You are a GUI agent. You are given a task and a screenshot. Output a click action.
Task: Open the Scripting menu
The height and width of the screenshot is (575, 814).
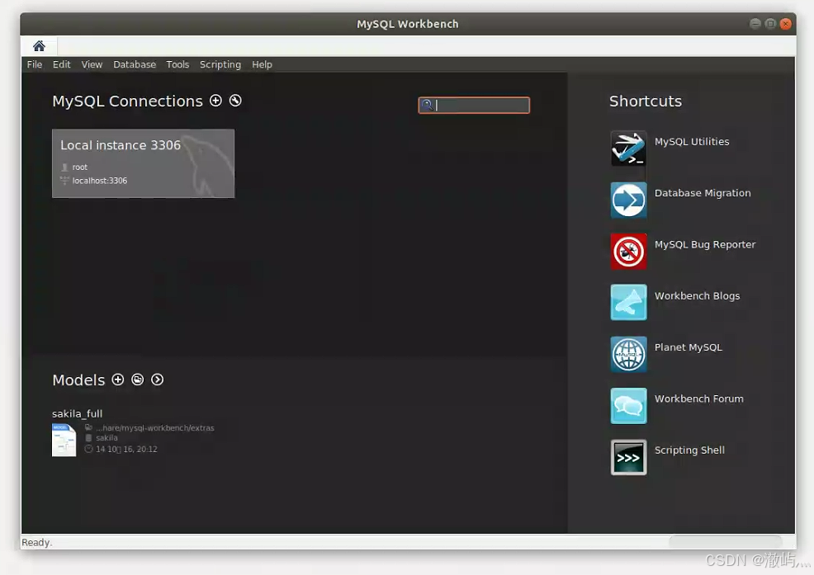tap(220, 64)
